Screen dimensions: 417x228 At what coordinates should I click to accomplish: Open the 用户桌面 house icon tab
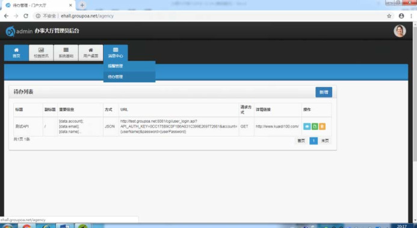(91, 52)
